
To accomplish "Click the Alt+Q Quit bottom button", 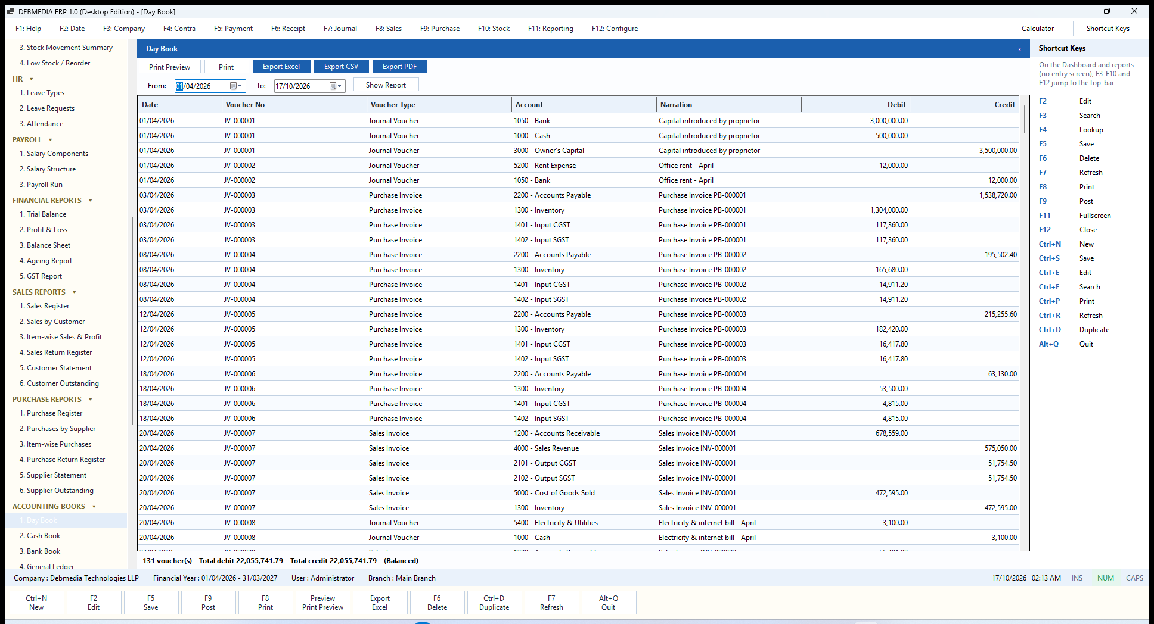I will [609, 603].
